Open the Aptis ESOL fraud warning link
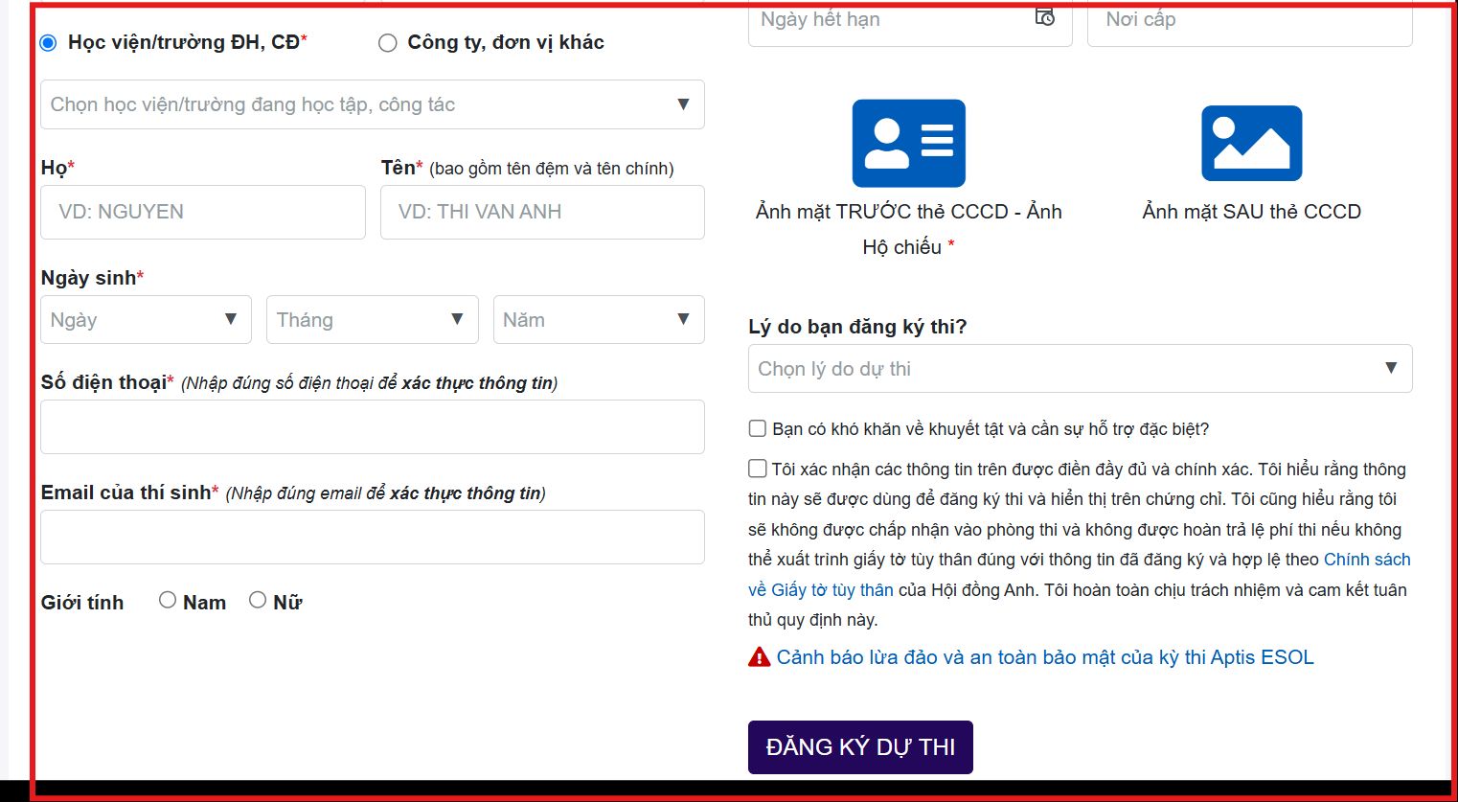The height and width of the screenshot is (802, 1458). pos(1044,657)
